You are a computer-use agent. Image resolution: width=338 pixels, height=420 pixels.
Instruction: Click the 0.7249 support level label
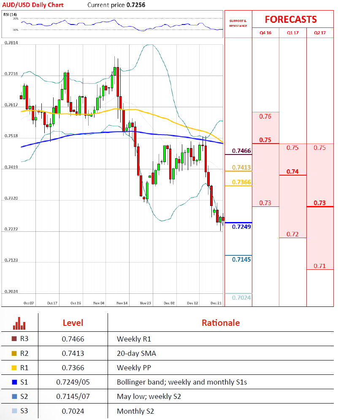(x=241, y=227)
